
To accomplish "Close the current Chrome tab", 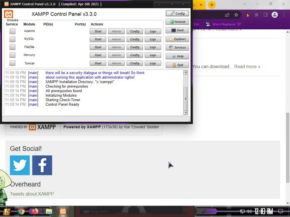I will point(201,5).
